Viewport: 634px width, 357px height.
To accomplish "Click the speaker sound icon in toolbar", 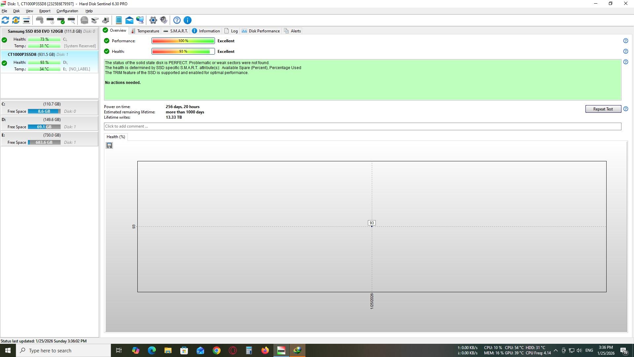I will [x=163, y=20].
